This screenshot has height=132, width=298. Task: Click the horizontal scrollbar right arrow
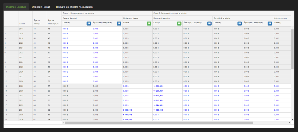click(x=289, y=123)
